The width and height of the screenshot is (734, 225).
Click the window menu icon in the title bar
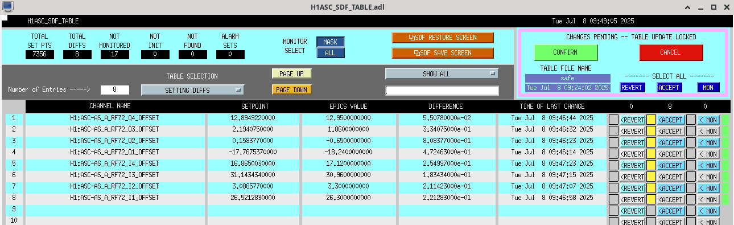tap(7, 7)
